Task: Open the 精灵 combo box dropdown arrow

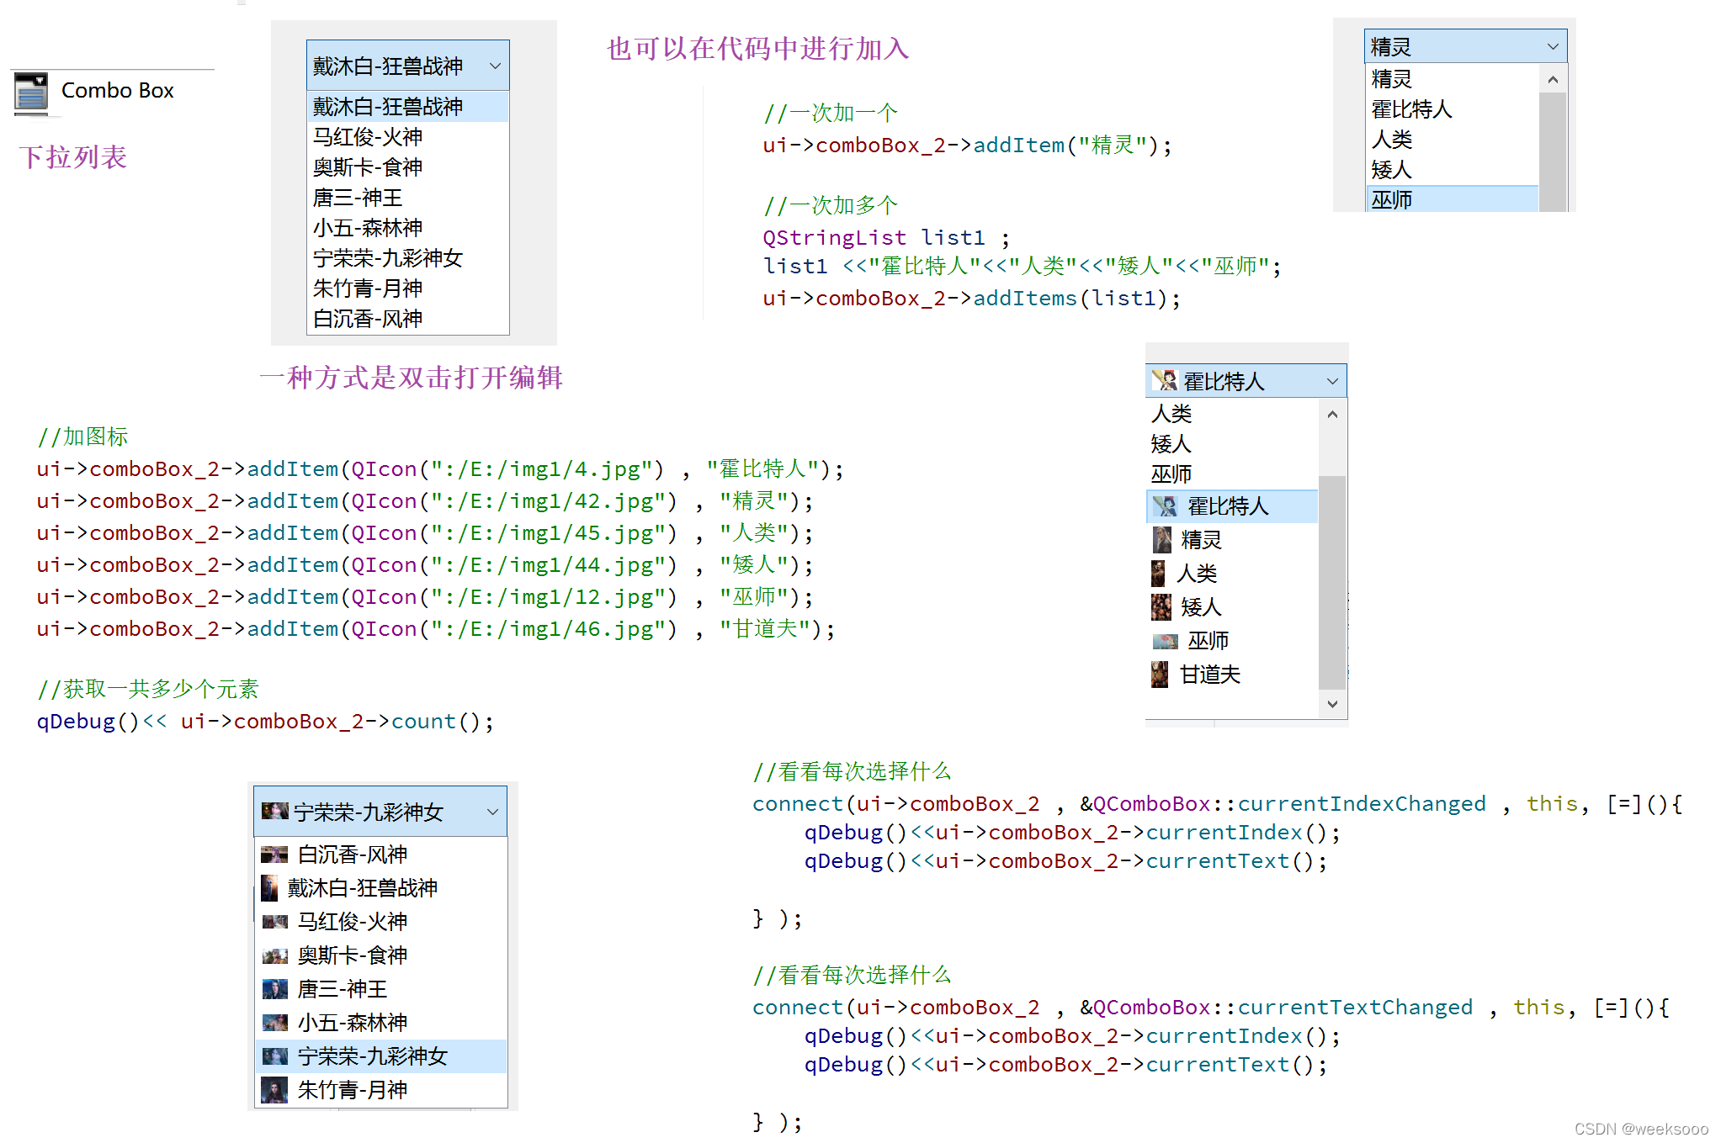Action: click(x=1553, y=47)
